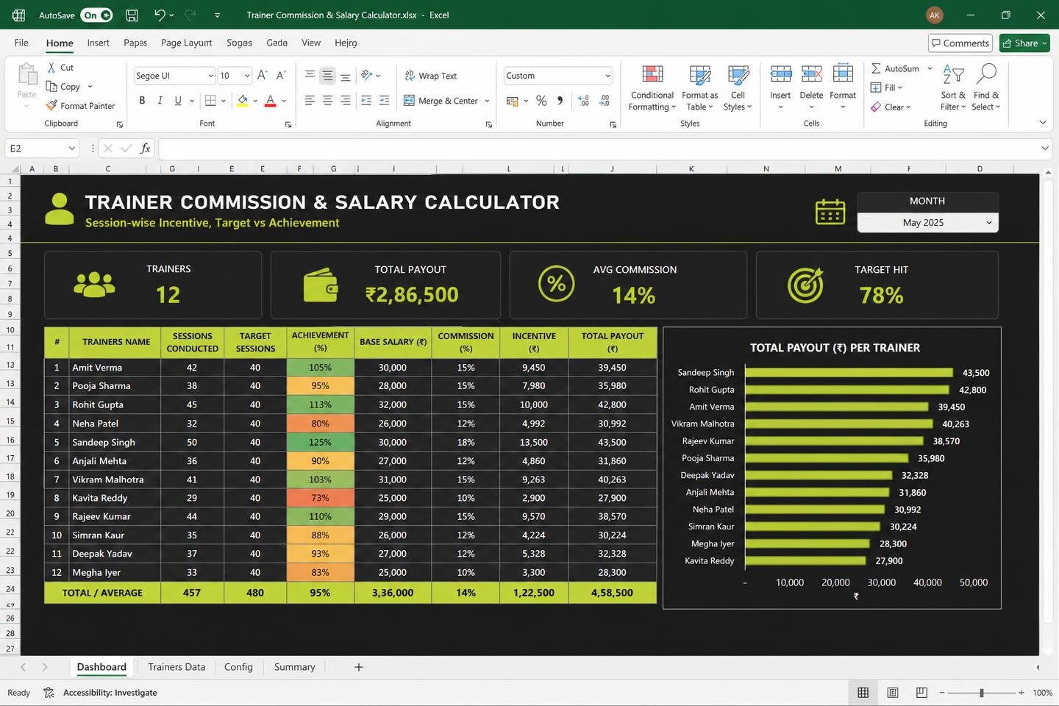Toggle Wrap Text
Viewport: 1059px width, 706px height.
[431, 76]
